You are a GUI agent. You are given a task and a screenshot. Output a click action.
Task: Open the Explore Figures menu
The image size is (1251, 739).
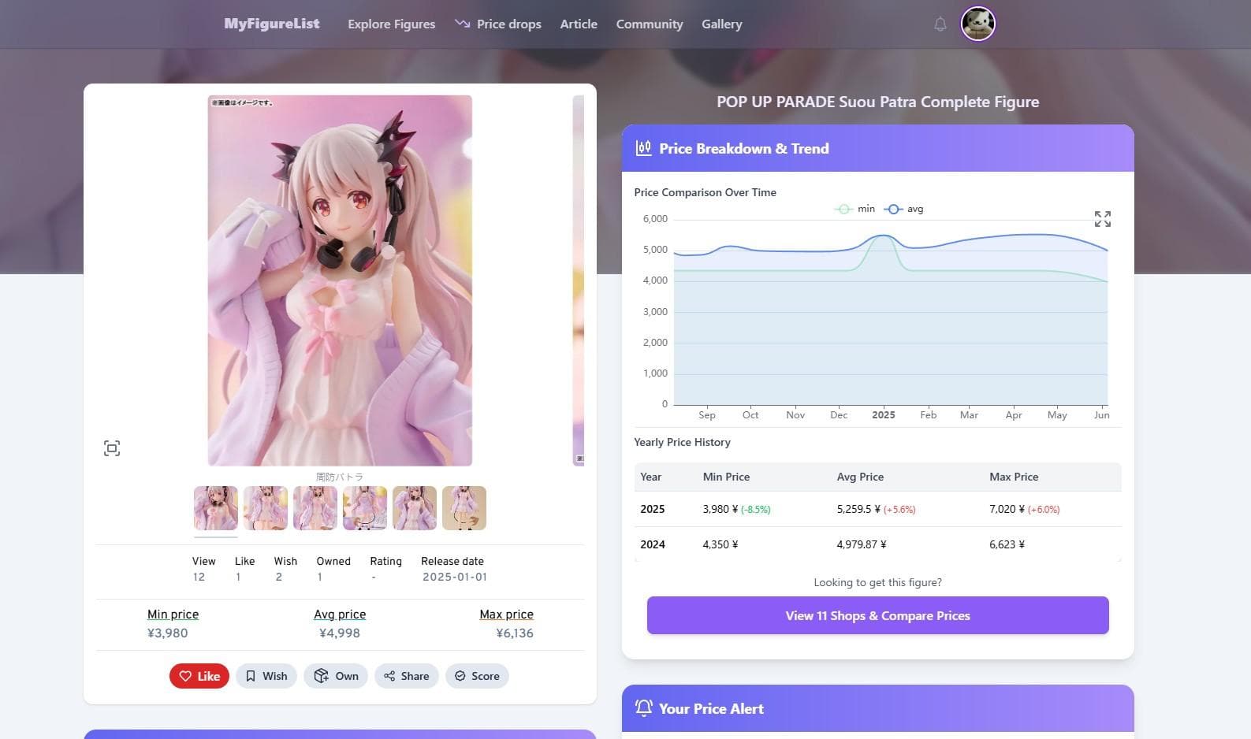click(x=391, y=24)
